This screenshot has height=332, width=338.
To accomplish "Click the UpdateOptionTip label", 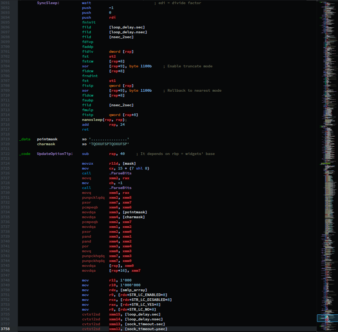I will (x=55, y=154).
